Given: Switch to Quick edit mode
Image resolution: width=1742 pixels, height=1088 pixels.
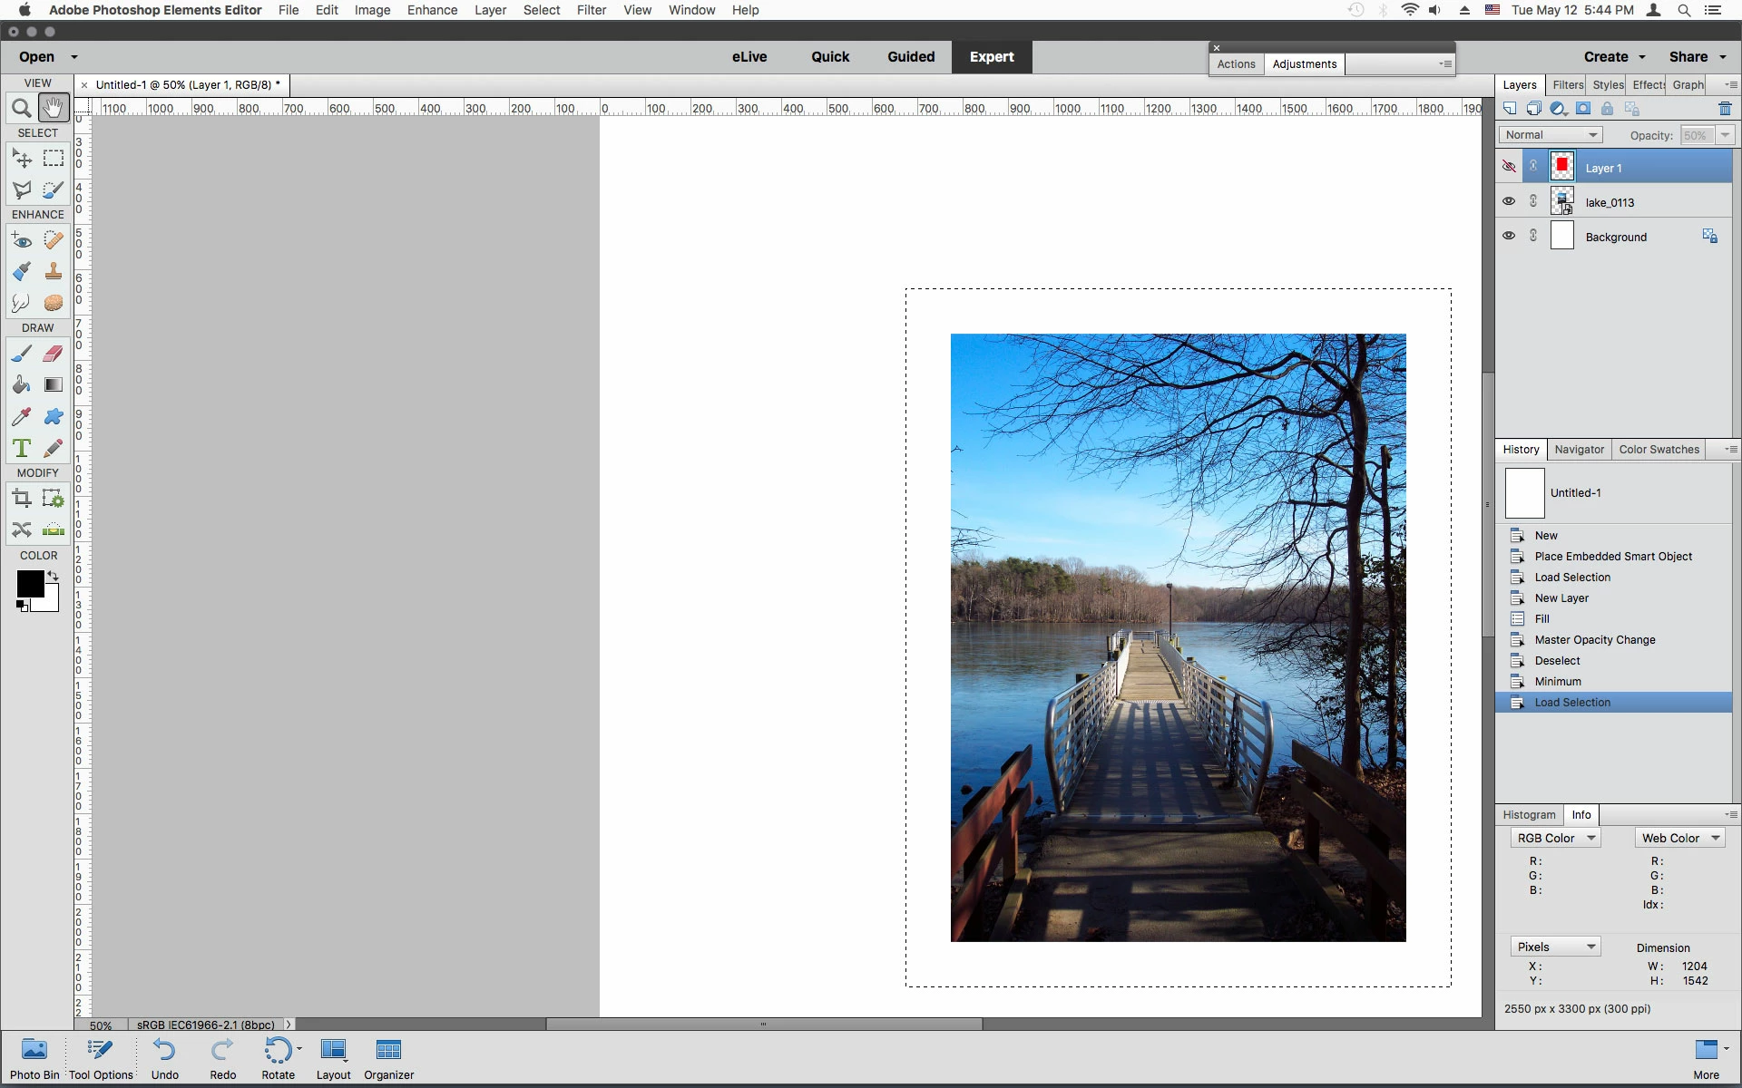Looking at the screenshot, I should click(x=829, y=56).
